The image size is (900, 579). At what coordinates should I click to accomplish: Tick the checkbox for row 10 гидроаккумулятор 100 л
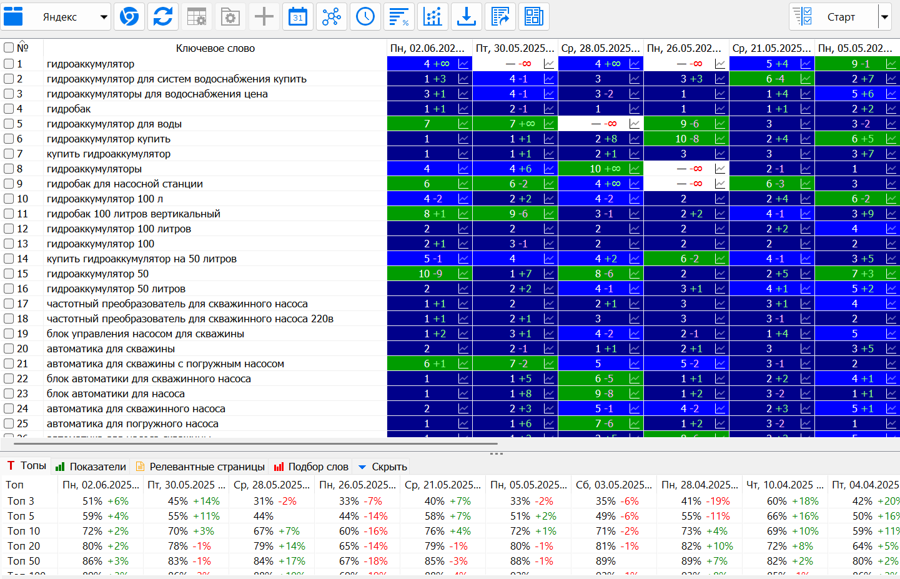(9, 199)
